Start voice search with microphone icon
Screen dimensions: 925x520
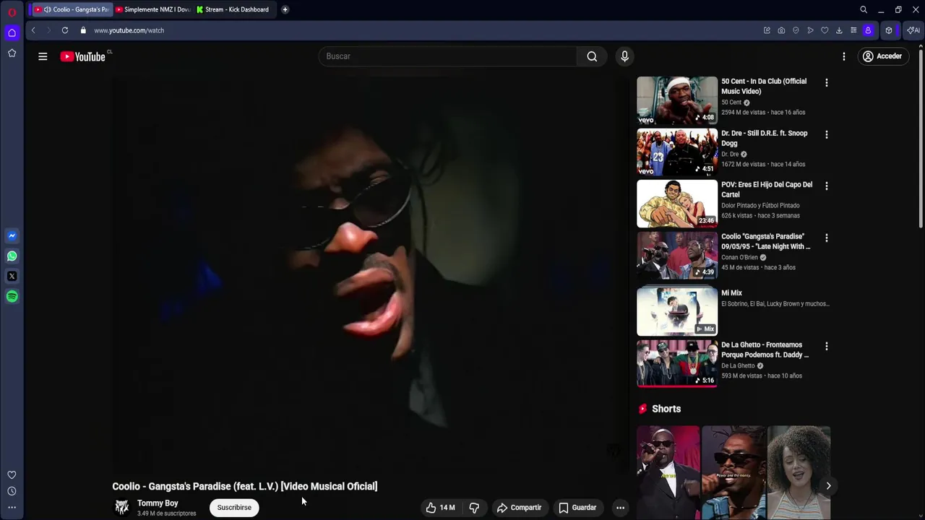click(x=624, y=56)
